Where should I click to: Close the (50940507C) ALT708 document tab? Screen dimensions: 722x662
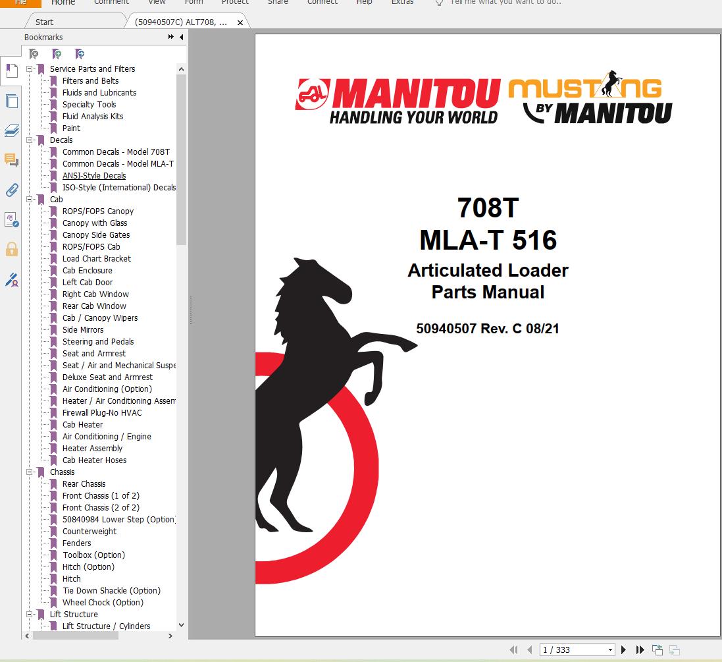[240, 22]
